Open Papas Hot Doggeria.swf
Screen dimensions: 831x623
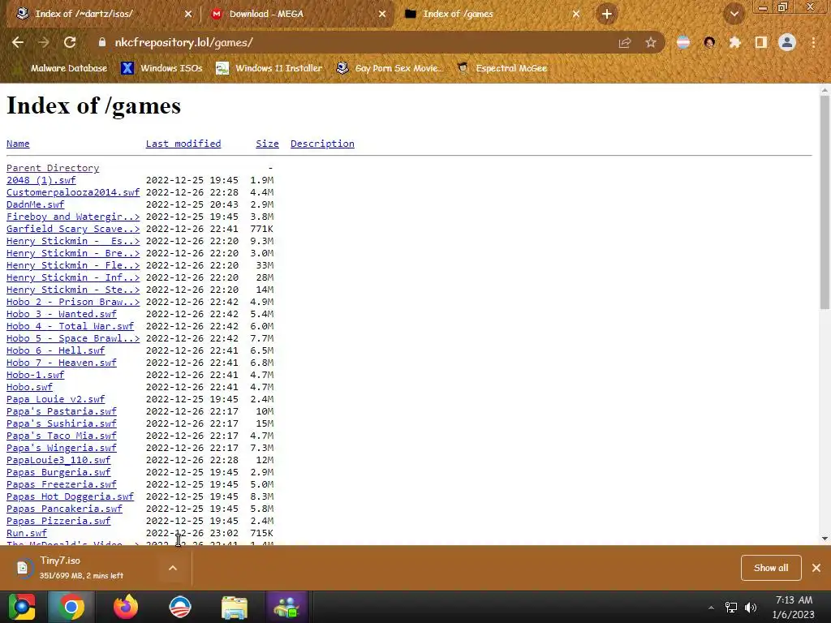point(70,497)
